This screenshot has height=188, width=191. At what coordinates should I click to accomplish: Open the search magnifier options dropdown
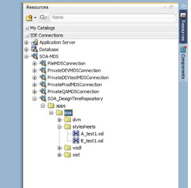[44, 17]
